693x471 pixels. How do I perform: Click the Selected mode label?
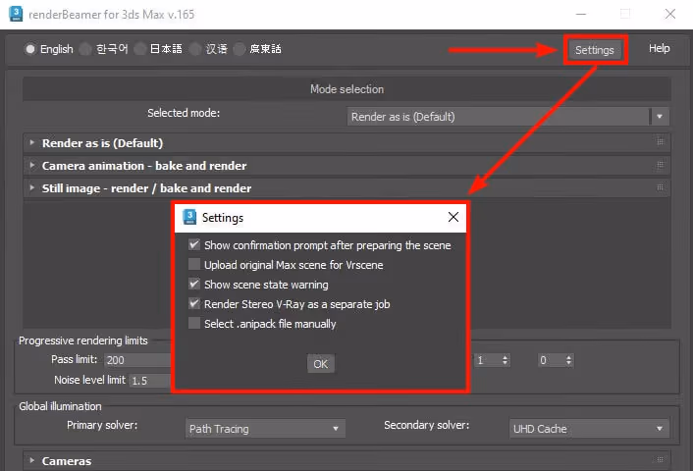[x=184, y=113]
